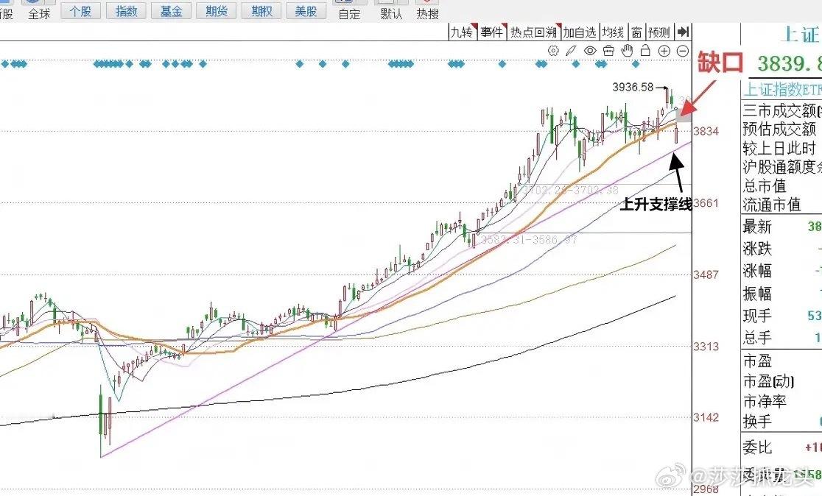This screenshot has width=822, height=496.
Task: Click the 窗 window button
Action: pyautogui.click(x=636, y=32)
